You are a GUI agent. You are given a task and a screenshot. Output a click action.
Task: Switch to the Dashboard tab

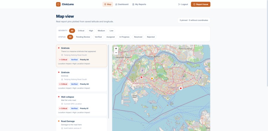click(x=122, y=4)
